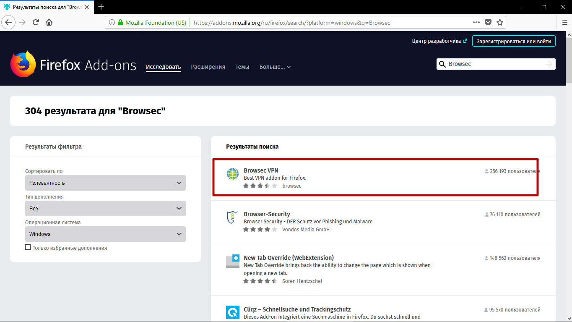This screenshot has width=572, height=322.
Task: Open the Тип дополнения Все dropdown
Action: (105, 209)
